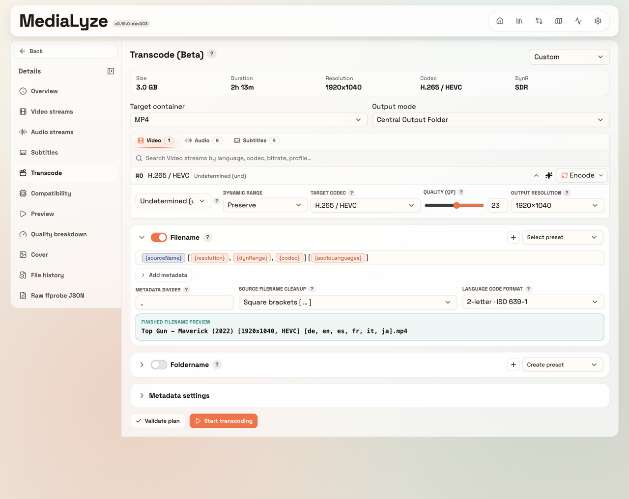Viewport: 629px width, 499px height.
Task: Click the help icon beside the language dropdown
Action: coord(217,201)
